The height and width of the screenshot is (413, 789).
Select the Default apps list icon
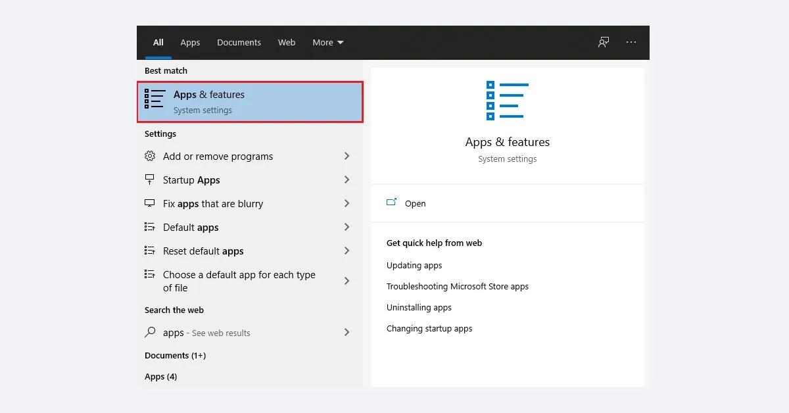(x=151, y=227)
